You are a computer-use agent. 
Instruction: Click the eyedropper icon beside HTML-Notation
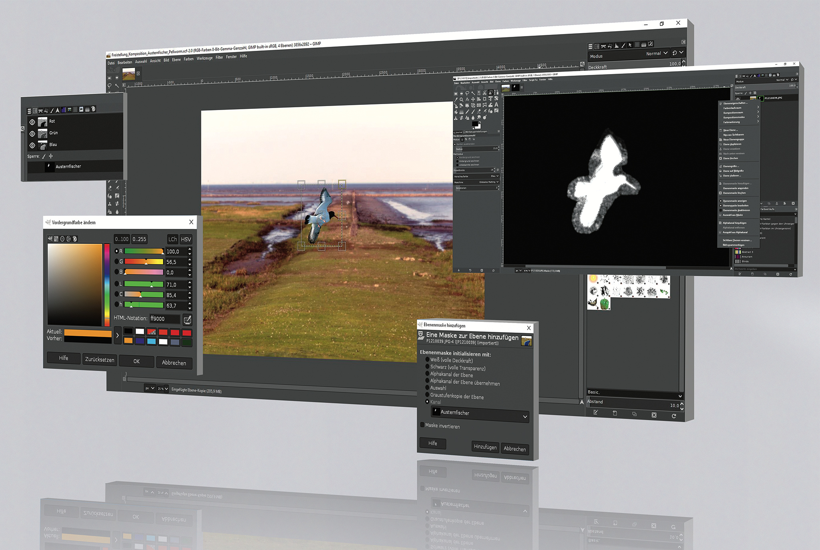[187, 319]
